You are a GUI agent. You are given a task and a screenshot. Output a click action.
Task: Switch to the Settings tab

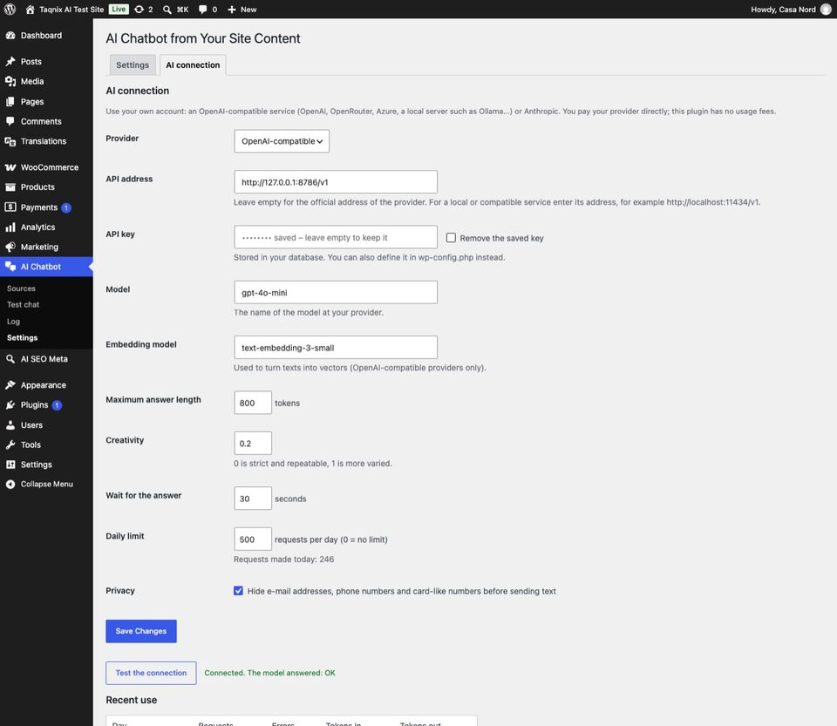[x=133, y=65]
